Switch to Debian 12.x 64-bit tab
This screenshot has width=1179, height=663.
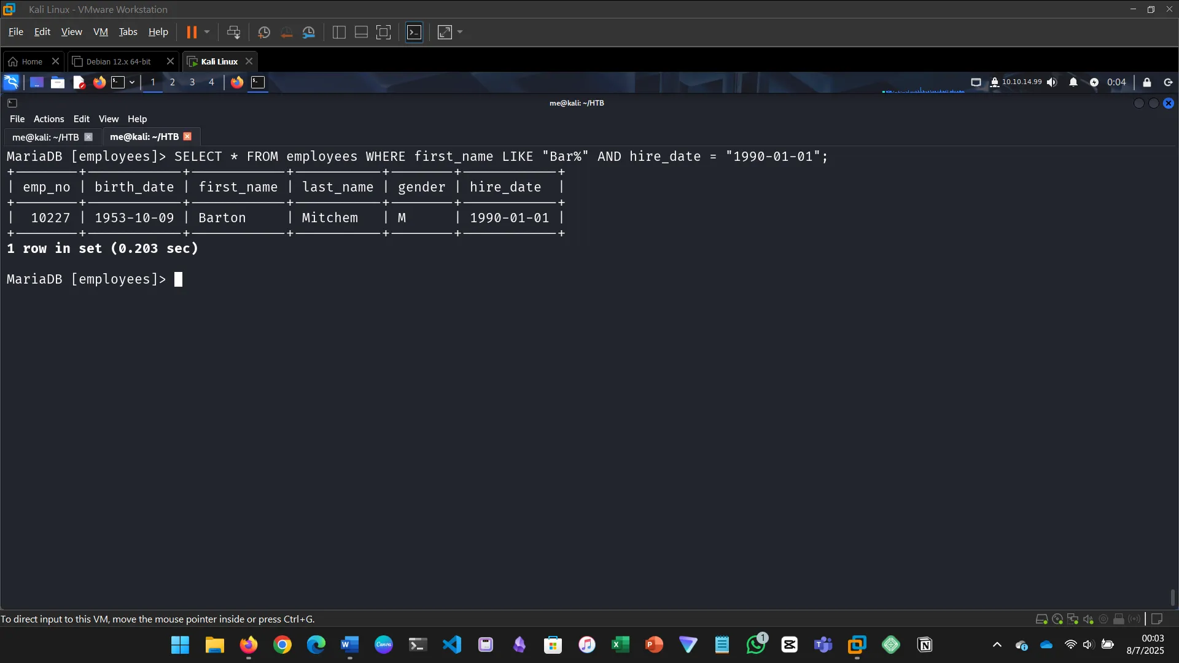pyautogui.click(x=118, y=61)
